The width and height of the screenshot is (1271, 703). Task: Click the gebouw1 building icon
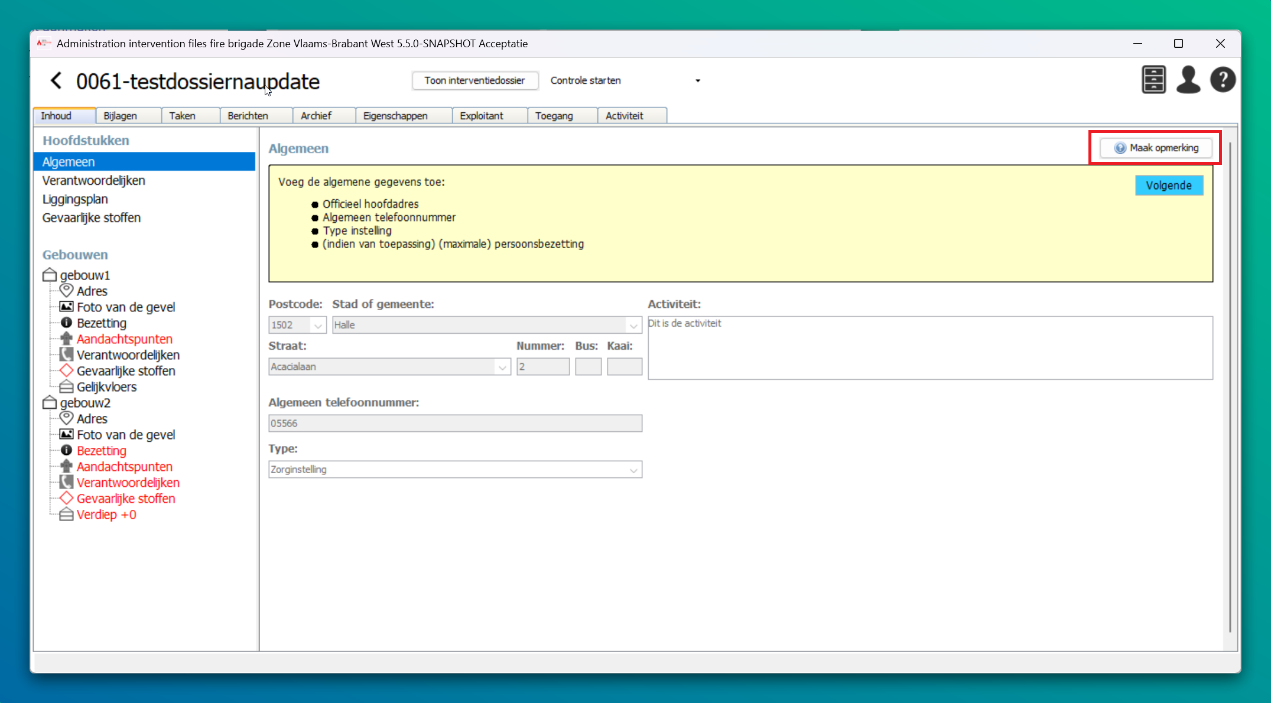click(x=50, y=275)
